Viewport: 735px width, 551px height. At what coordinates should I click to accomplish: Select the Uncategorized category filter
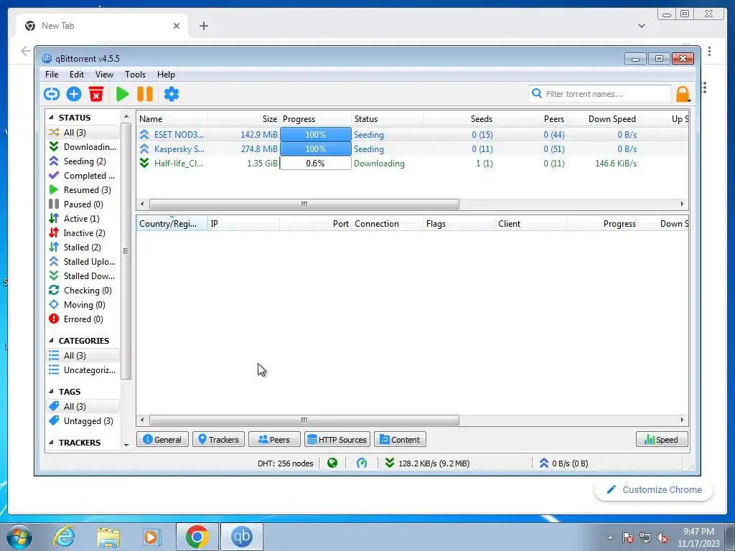[x=83, y=370]
